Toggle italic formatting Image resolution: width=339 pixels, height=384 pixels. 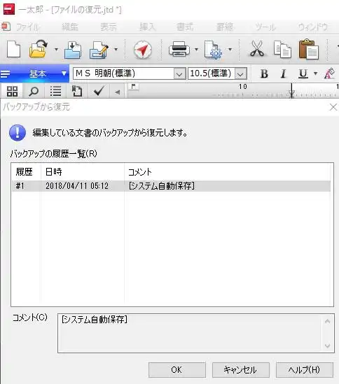tap(284, 73)
